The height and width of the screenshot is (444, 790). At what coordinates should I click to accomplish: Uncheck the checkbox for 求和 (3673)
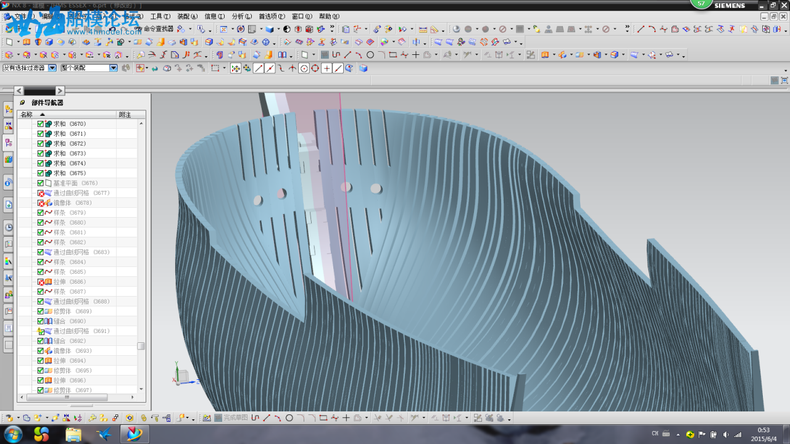point(41,154)
